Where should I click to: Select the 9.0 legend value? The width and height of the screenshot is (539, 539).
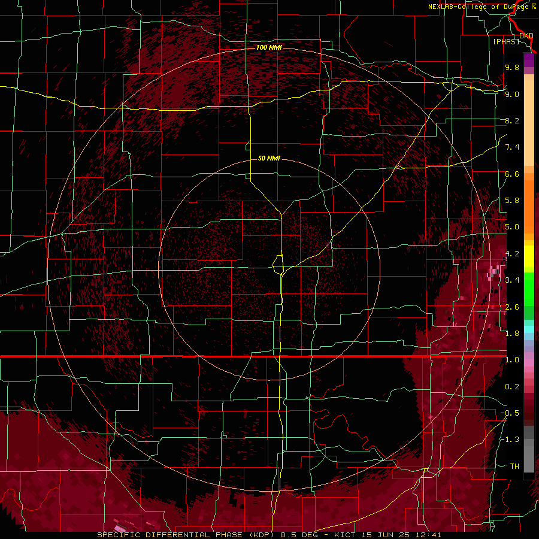(512, 94)
